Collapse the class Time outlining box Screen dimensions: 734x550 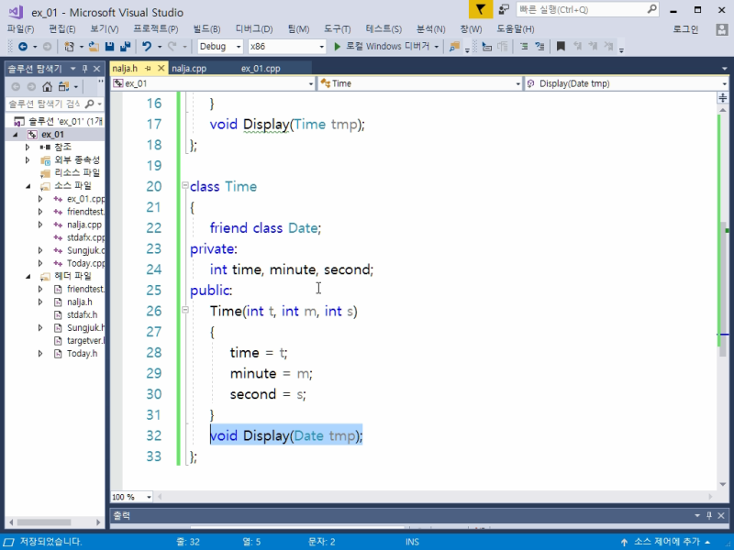point(185,186)
